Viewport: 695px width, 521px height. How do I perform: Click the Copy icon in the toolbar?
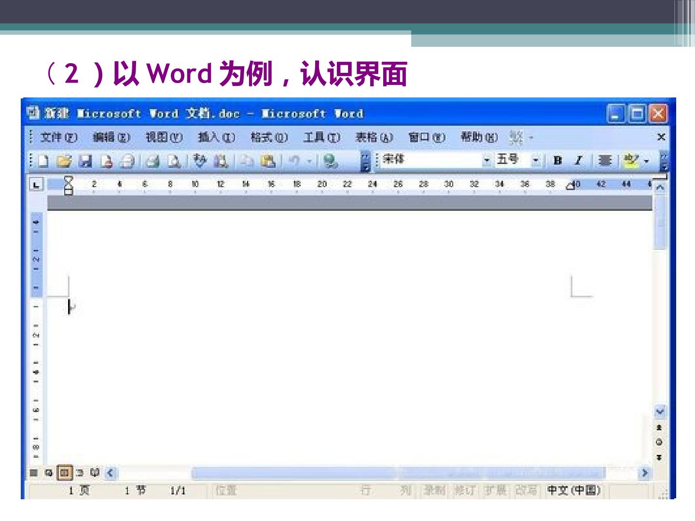(x=247, y=161)
